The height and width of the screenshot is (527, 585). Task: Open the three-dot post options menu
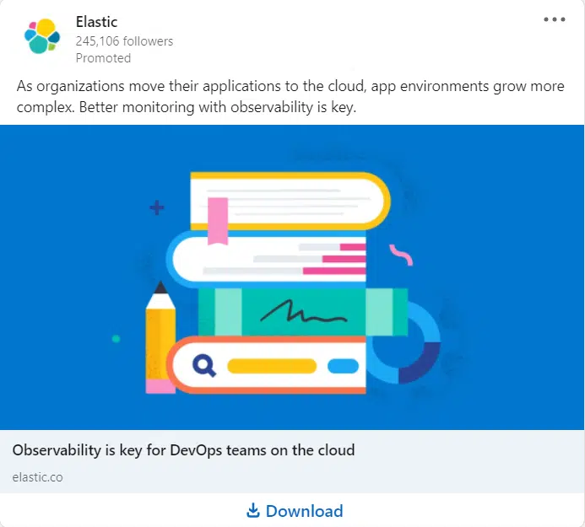tap(554, 19)
